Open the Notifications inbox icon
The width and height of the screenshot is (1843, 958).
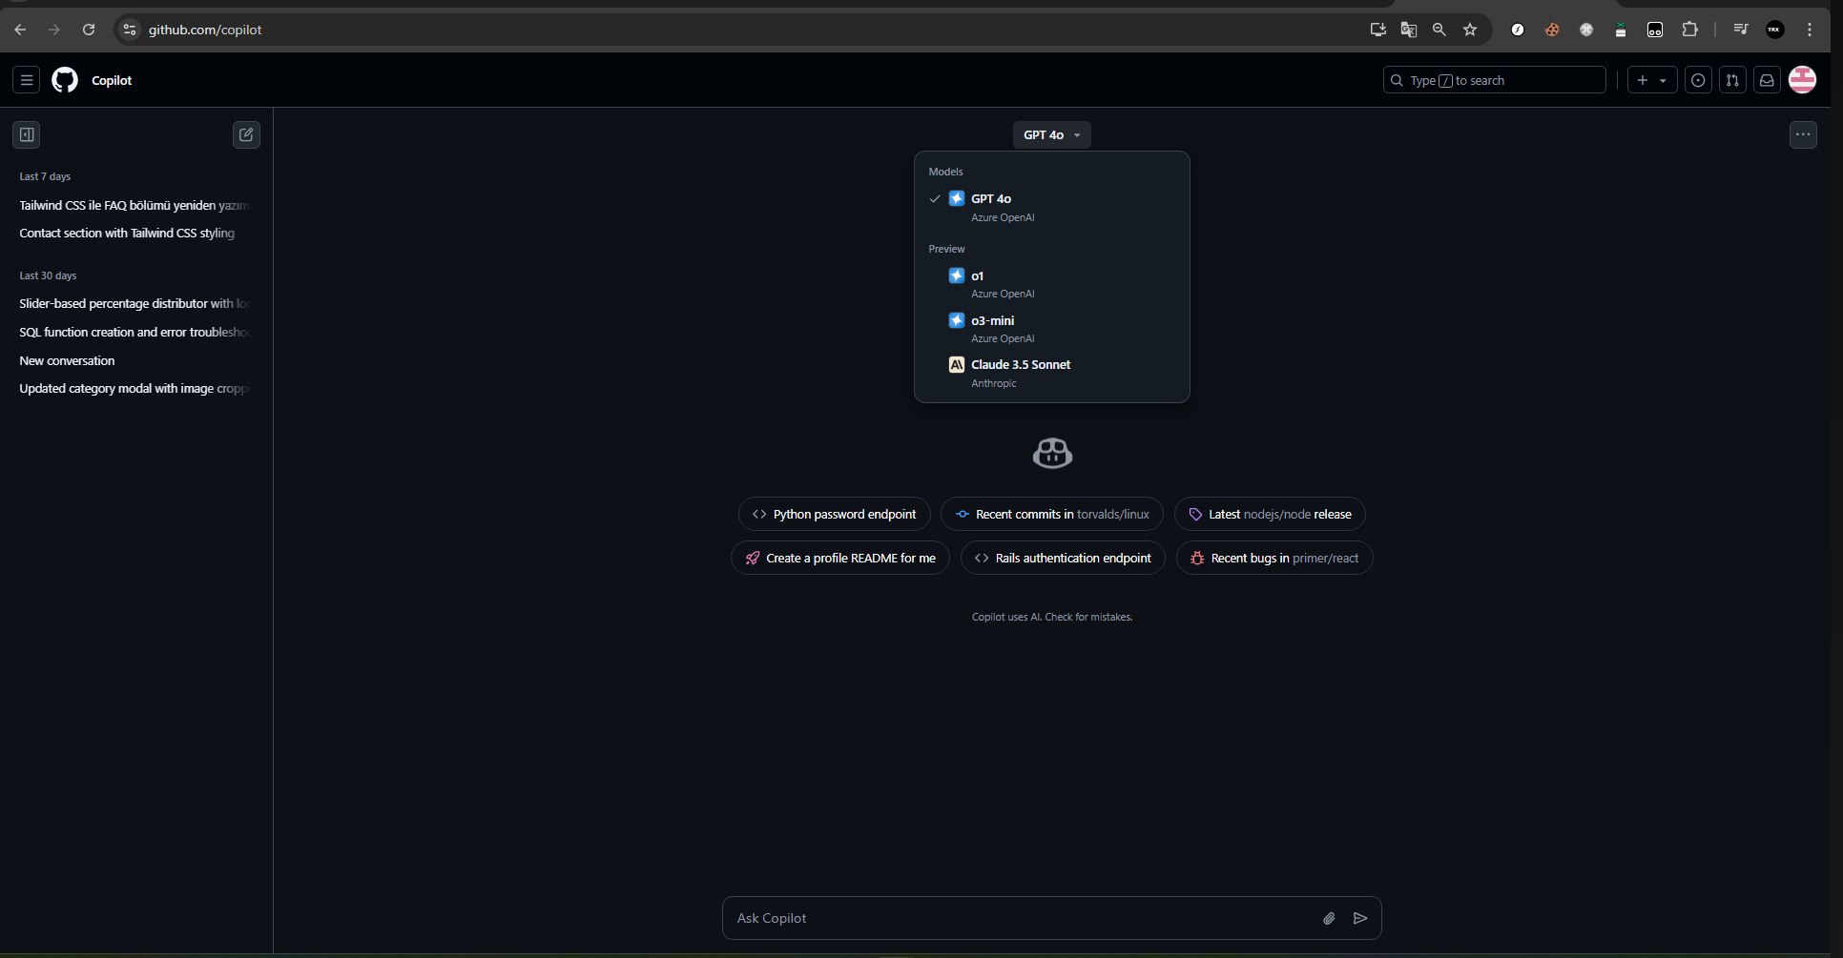[x=1767, y=80]
